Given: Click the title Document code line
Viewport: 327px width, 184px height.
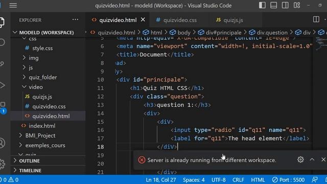Looking at the screenshot, I should tap(155, 55).
